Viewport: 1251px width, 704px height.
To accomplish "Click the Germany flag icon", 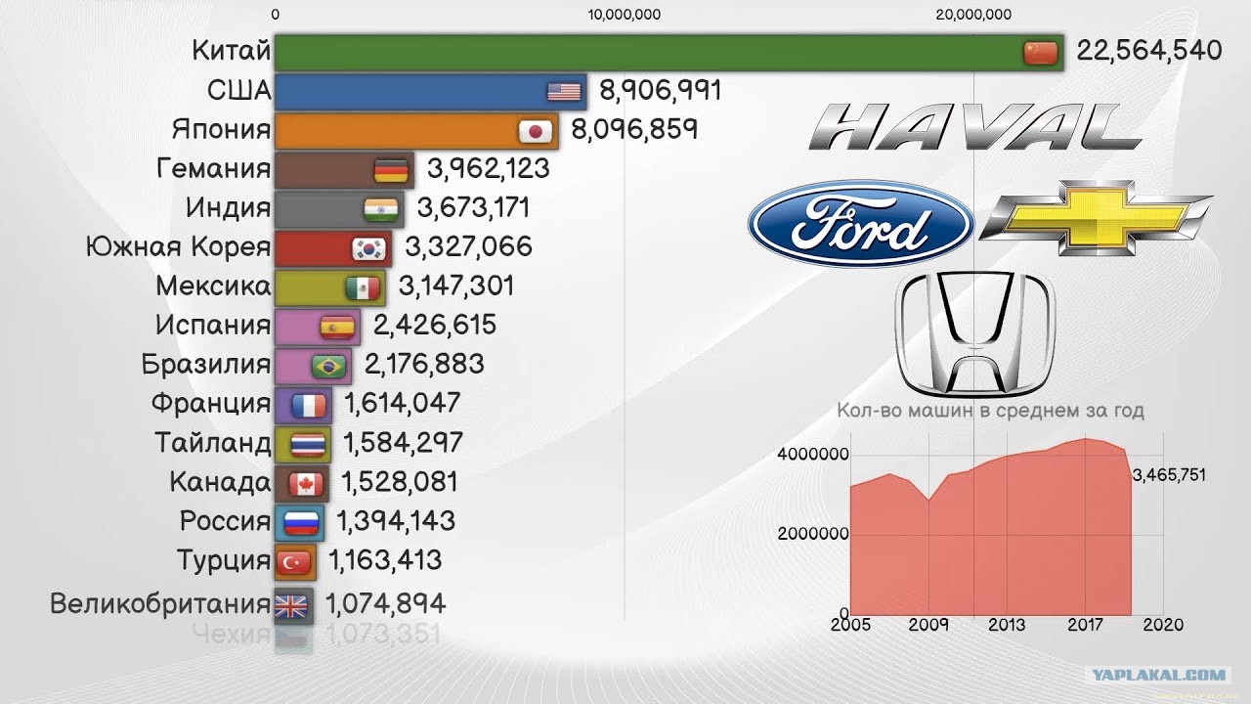I will click(x=391, y=170).
